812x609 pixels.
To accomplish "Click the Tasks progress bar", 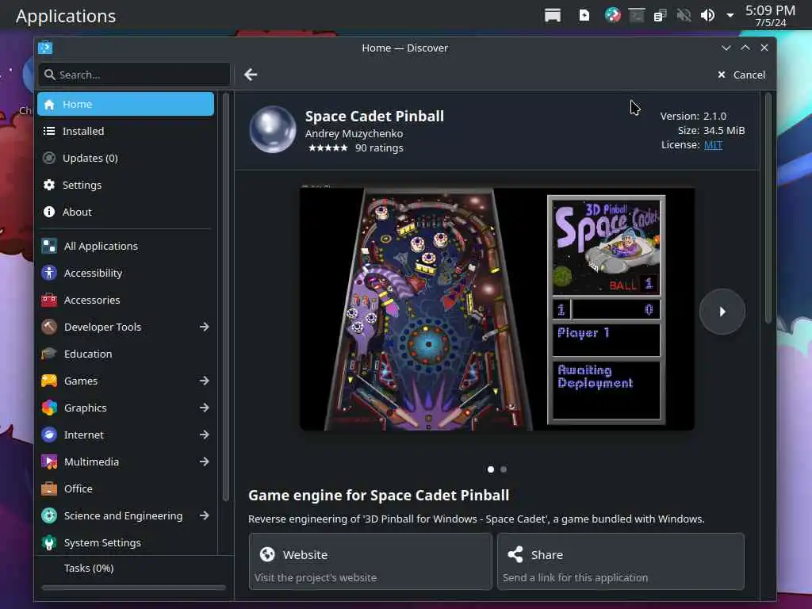I will (x=133, y=588).
